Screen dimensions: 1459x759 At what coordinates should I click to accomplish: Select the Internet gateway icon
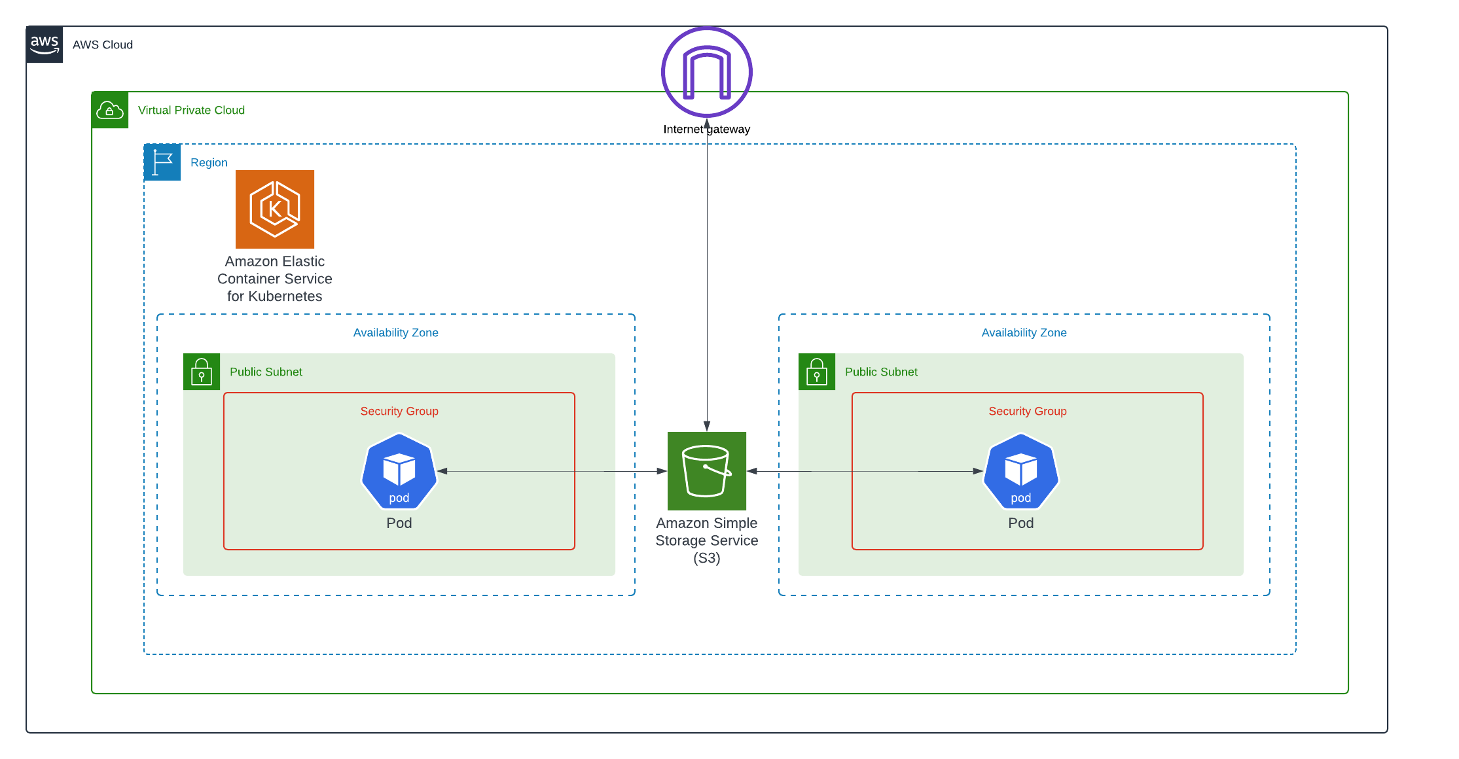[707, 72]
